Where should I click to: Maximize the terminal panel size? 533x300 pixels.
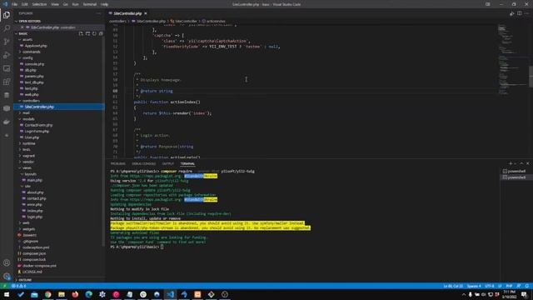(x=521, y=163)
